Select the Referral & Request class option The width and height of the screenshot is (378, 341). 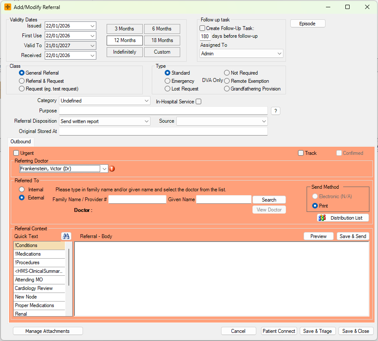click(22, 81)
